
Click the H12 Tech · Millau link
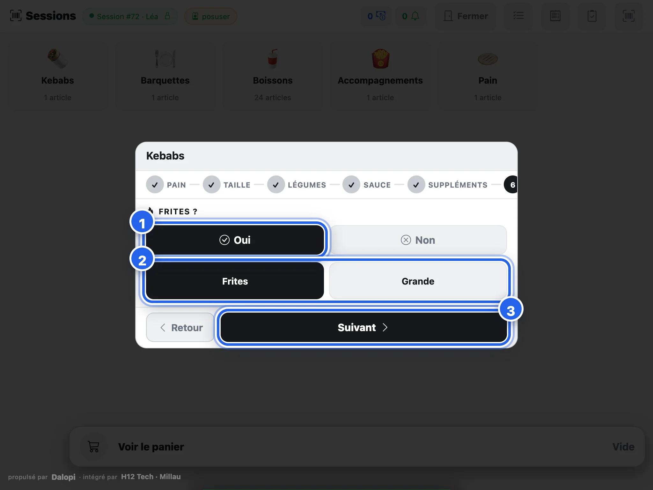coord(151,477)
